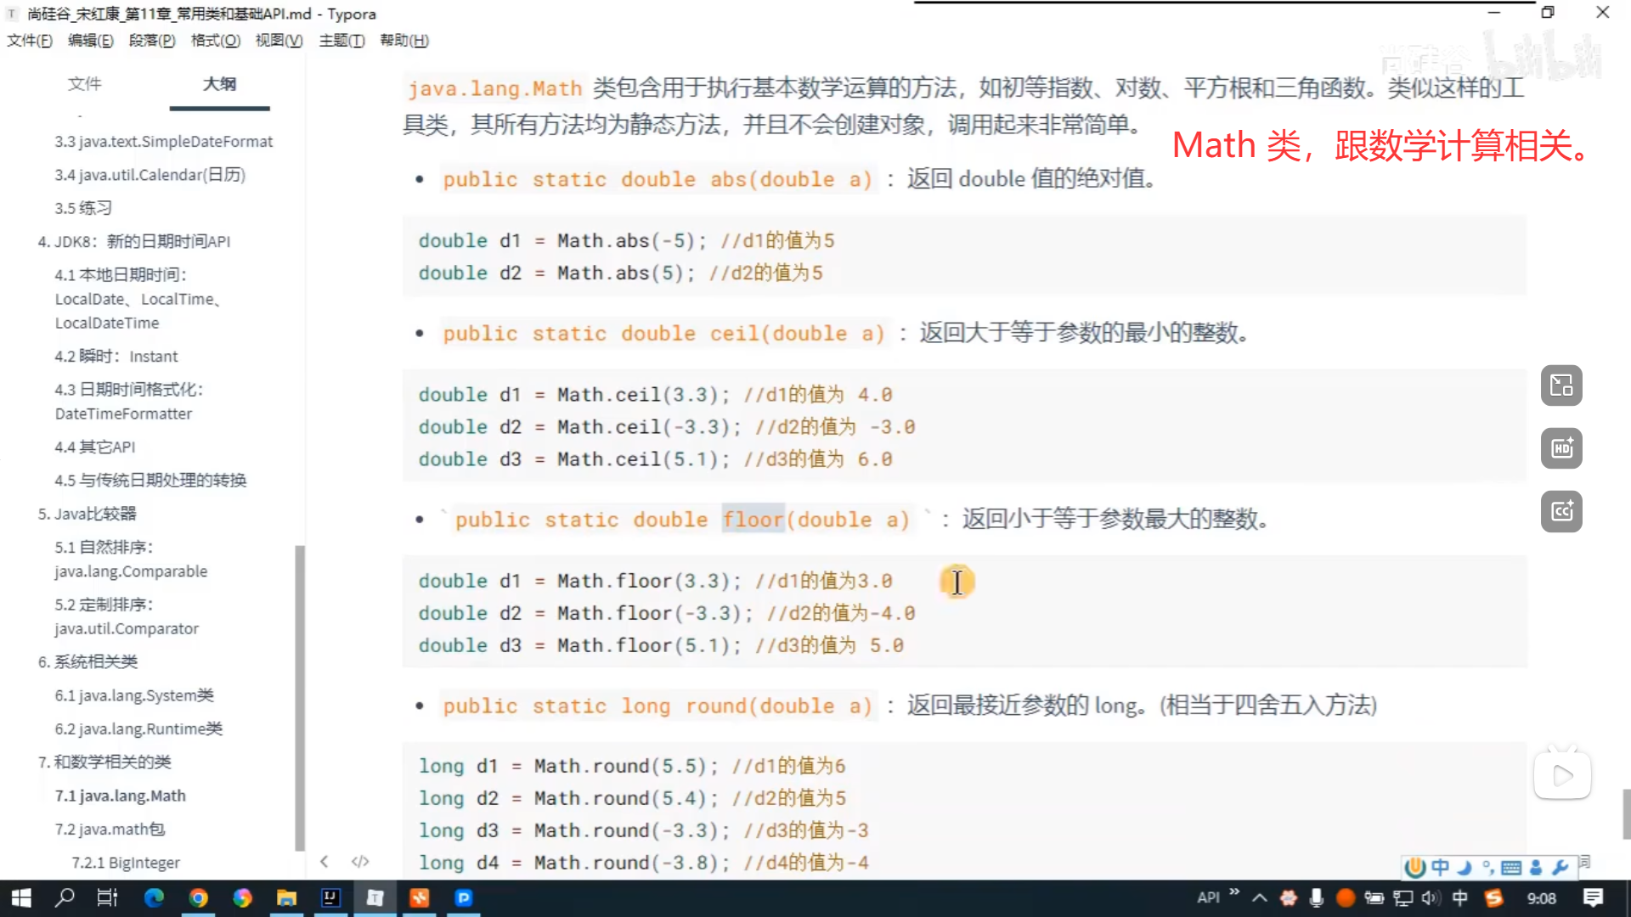Toggle IME moon half-width mode

pyautogui.click(x=1464, y=867)
